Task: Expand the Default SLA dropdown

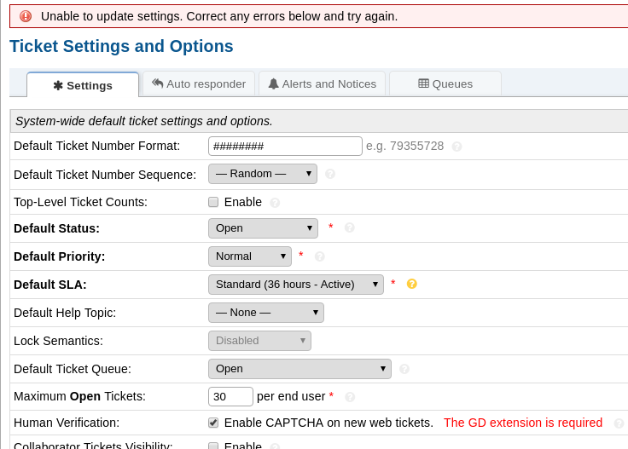Action: pyautogui.click(x=295, y=285)
